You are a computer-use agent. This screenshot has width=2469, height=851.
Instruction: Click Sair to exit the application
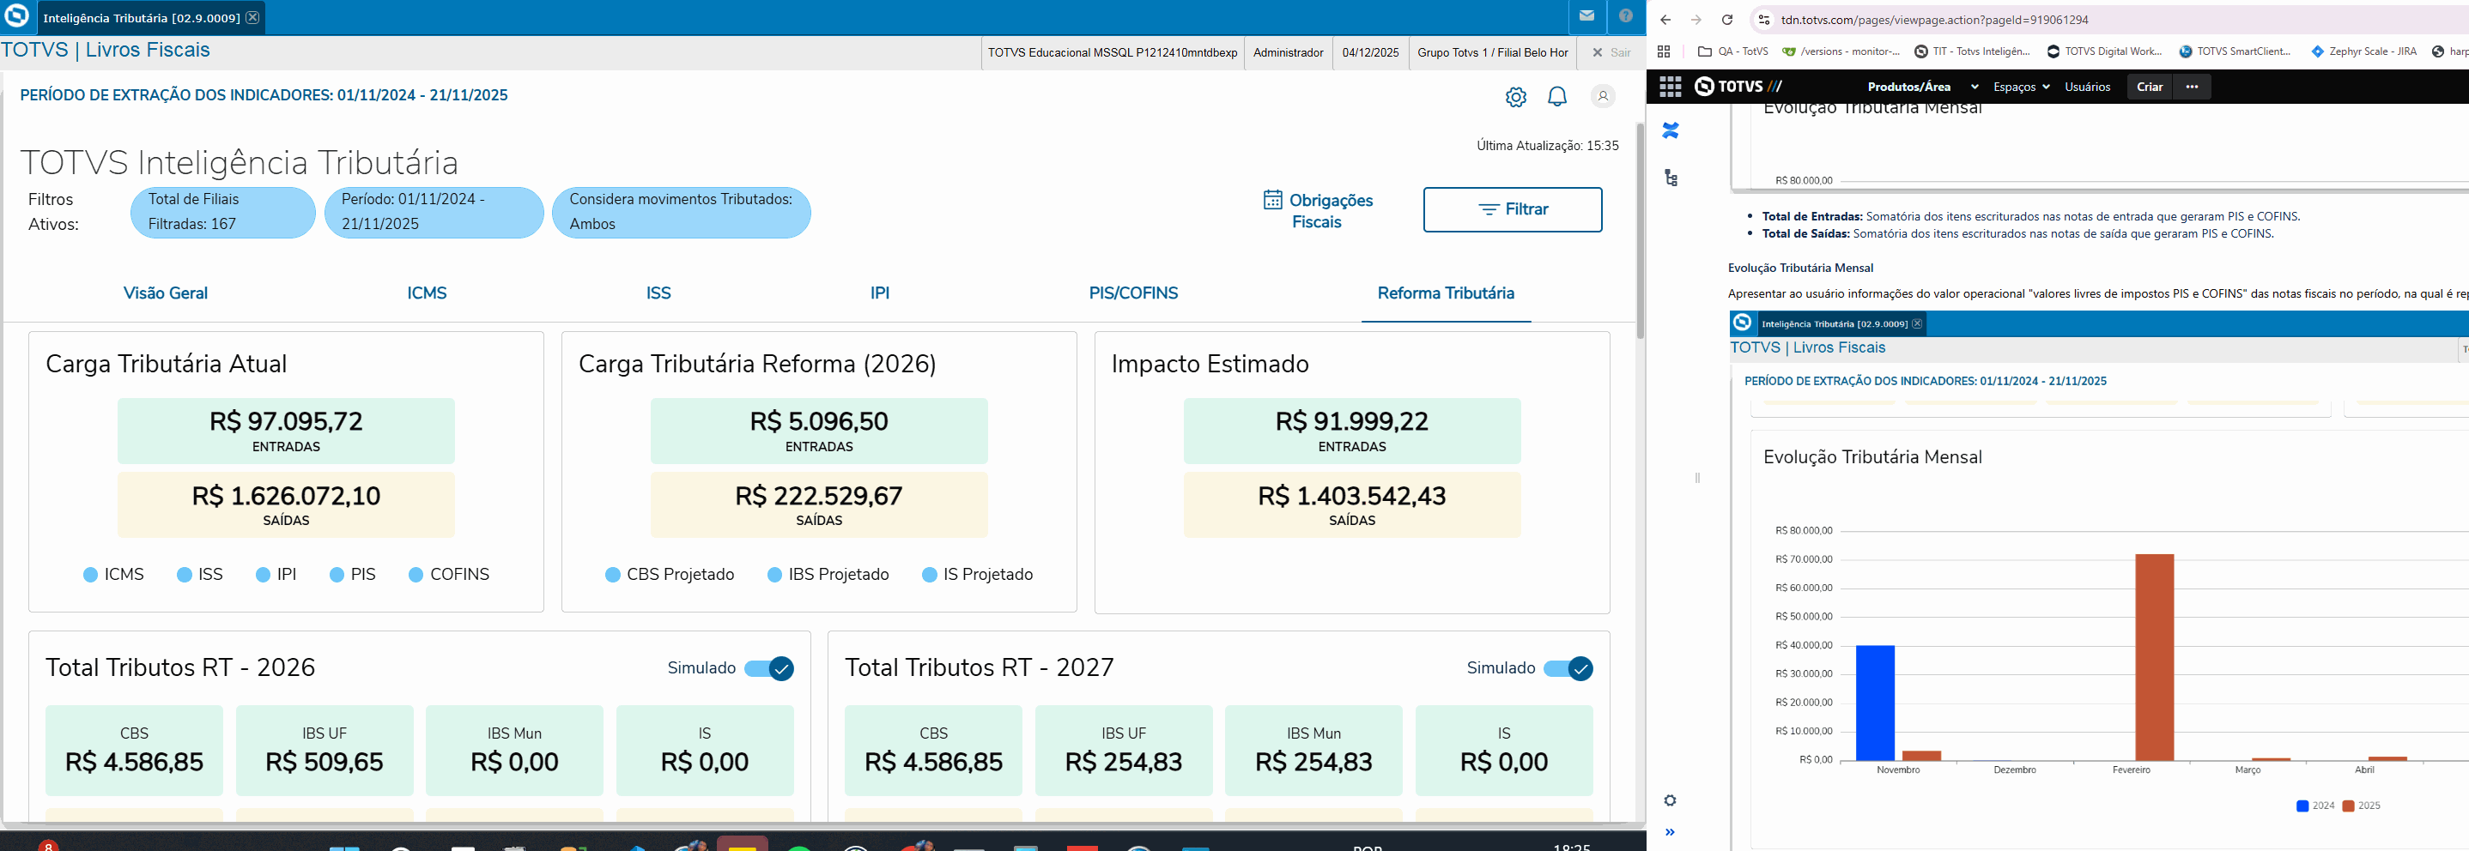[1611, 52]
